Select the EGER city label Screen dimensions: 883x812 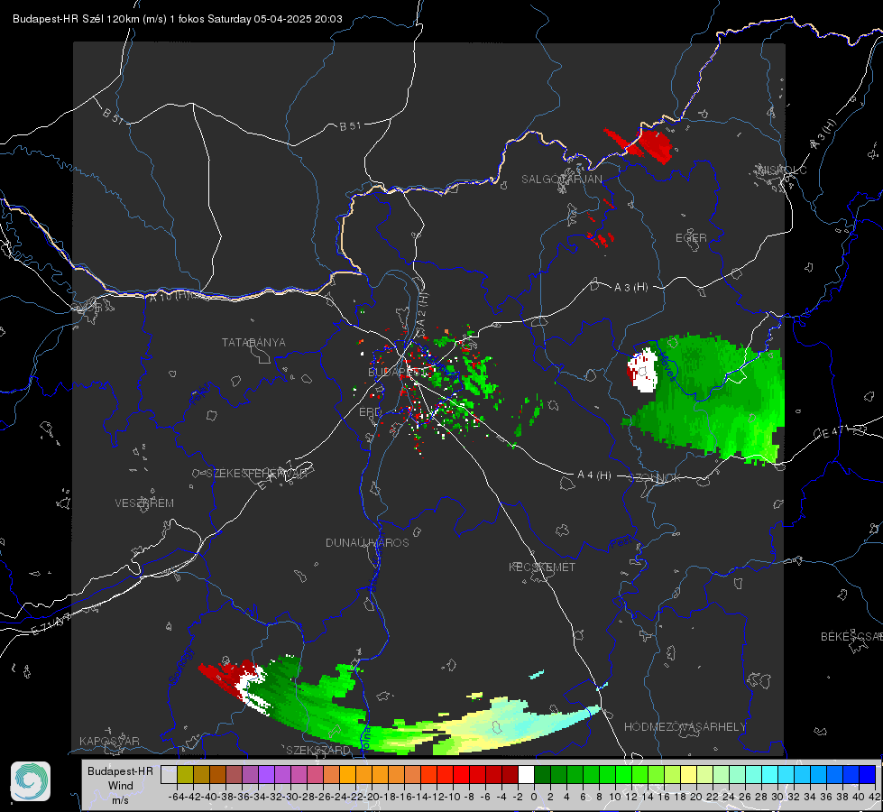click(x=691, y=238)
